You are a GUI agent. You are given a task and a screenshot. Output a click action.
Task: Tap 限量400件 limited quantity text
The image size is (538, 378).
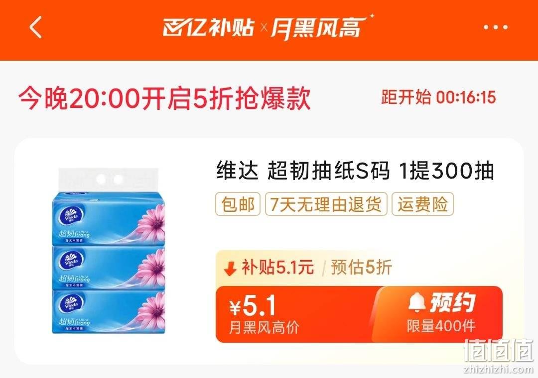tap(441, 326)
